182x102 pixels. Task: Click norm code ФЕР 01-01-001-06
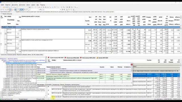coord(57,93)
